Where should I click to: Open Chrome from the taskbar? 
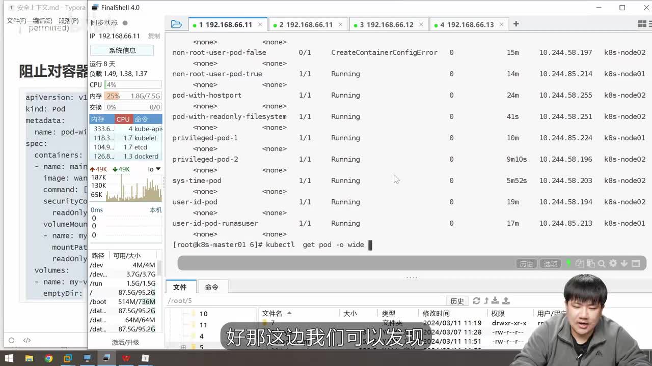(x=48, y=358)
